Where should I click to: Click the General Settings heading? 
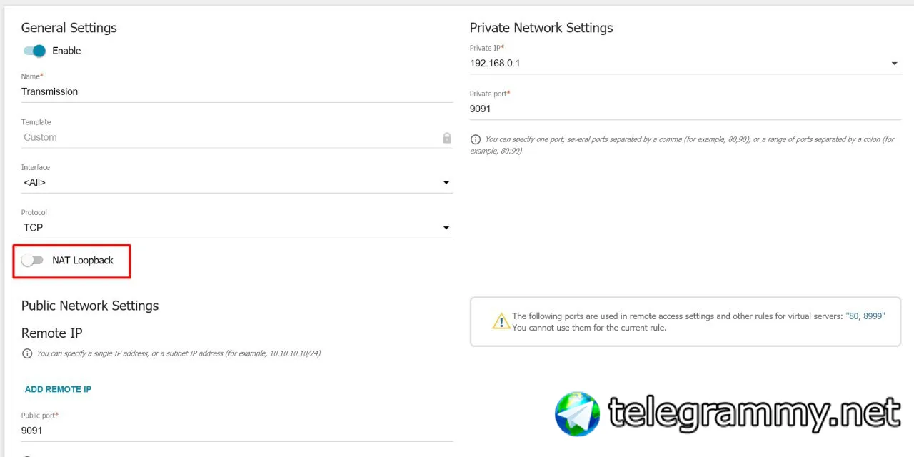coord(69,28)
